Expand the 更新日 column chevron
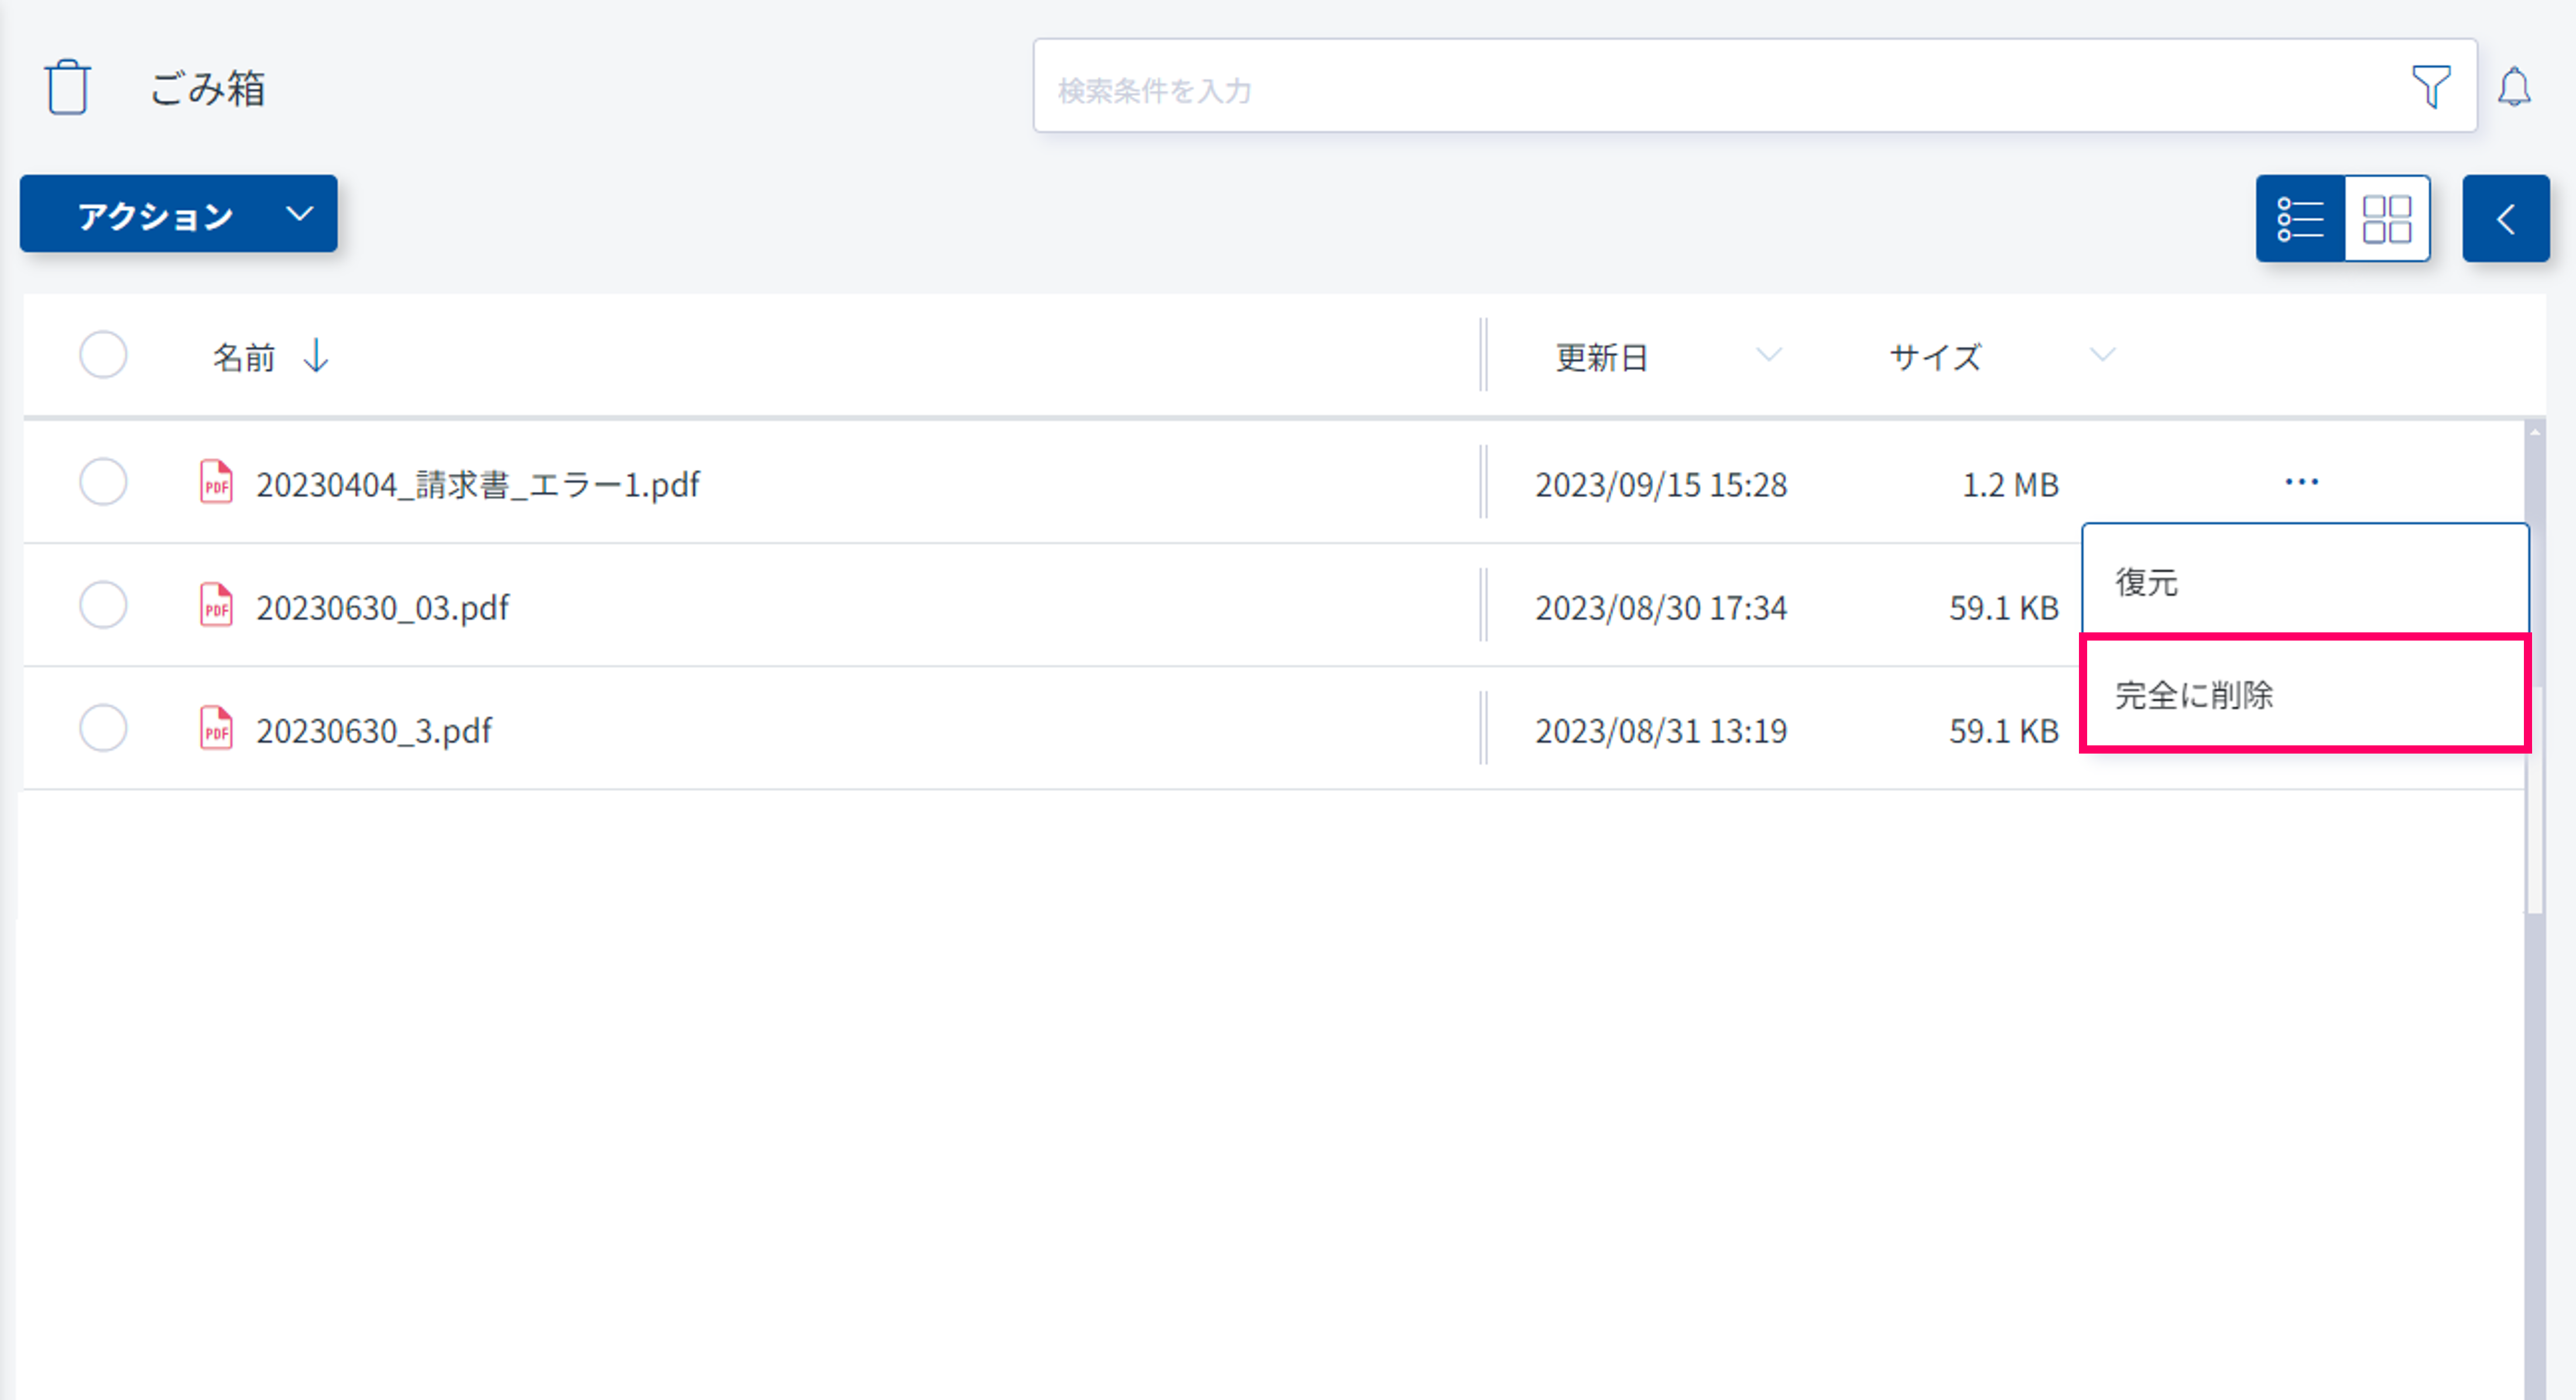Viewport: 2576px width, 1400px height. coord(1768,355)
